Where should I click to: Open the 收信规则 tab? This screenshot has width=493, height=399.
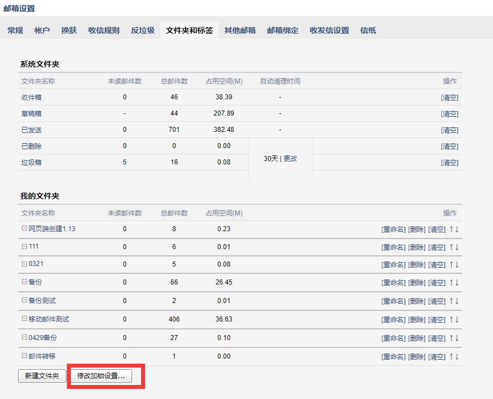click(x=104, y=30)
